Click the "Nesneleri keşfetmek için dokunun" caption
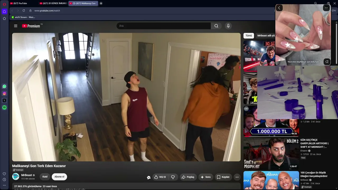Image resolution: width=338 pixels, height=190 pixels. pos(303,62)
